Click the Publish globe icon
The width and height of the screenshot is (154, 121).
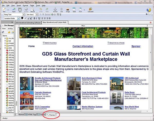(26, 10)
